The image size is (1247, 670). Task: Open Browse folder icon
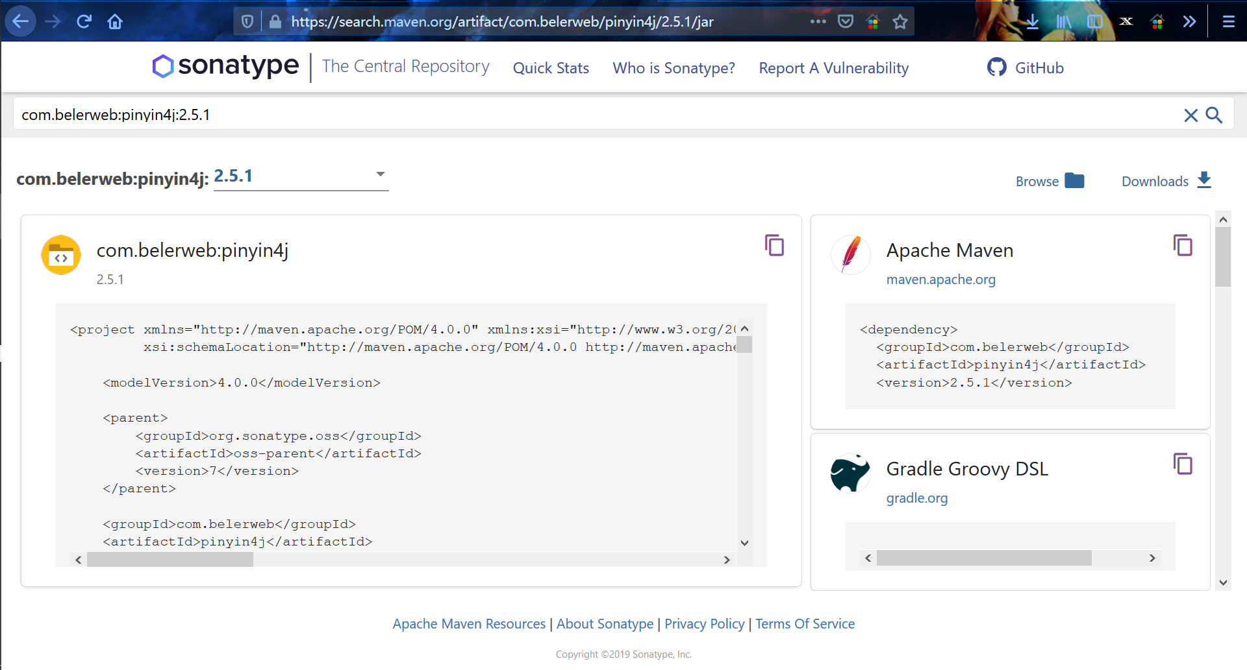pos(1075,180)
